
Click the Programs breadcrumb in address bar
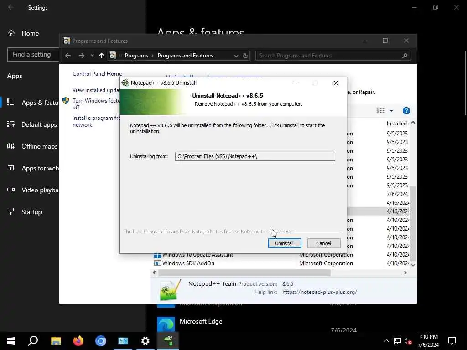click(x=136, y=56)
